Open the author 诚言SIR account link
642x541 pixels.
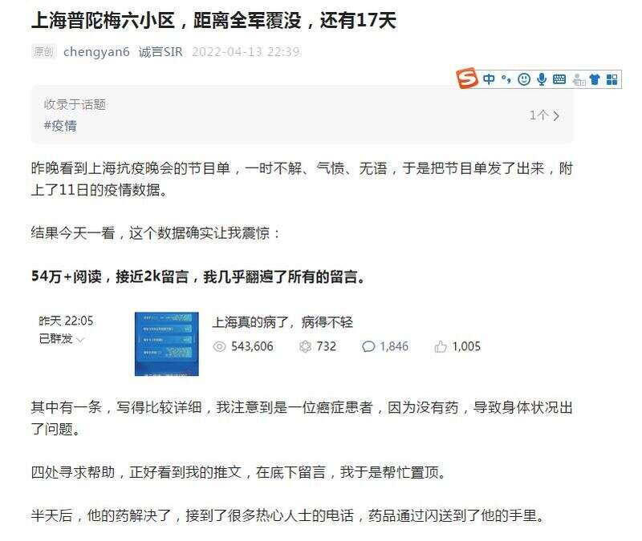(160, 52)
